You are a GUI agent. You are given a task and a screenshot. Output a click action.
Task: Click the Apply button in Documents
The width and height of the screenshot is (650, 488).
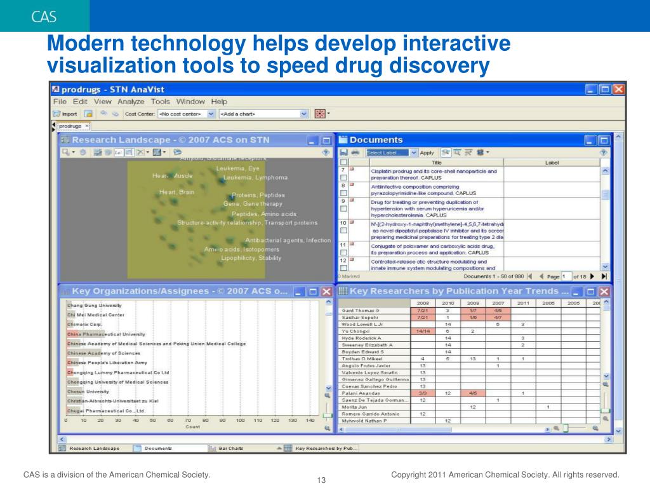point(427,152)
